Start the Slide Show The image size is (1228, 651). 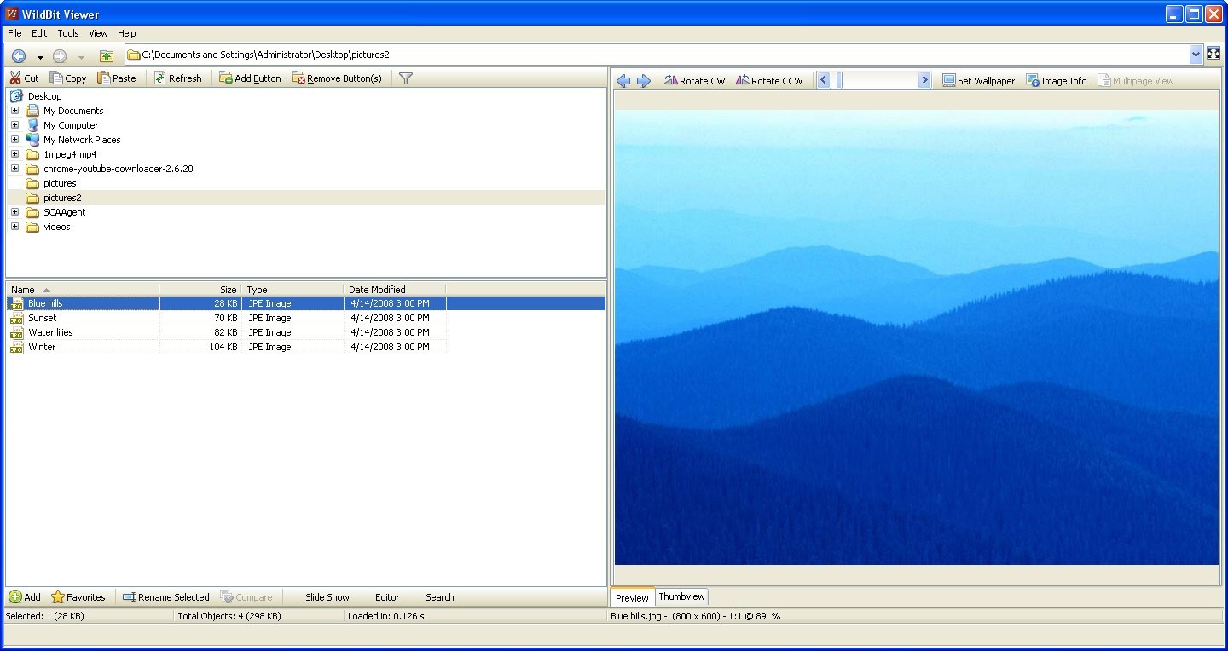[327, 597]
